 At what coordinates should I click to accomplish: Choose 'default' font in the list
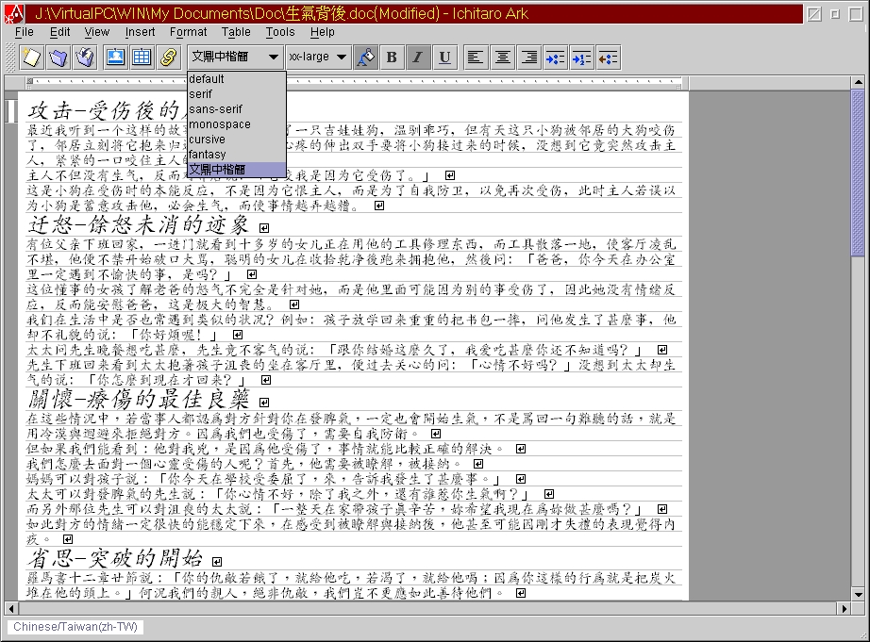tap(237, 79)
